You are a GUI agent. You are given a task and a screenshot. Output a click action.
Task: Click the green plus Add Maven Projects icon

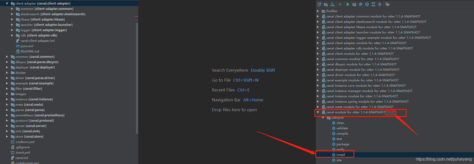click(340, 4)
